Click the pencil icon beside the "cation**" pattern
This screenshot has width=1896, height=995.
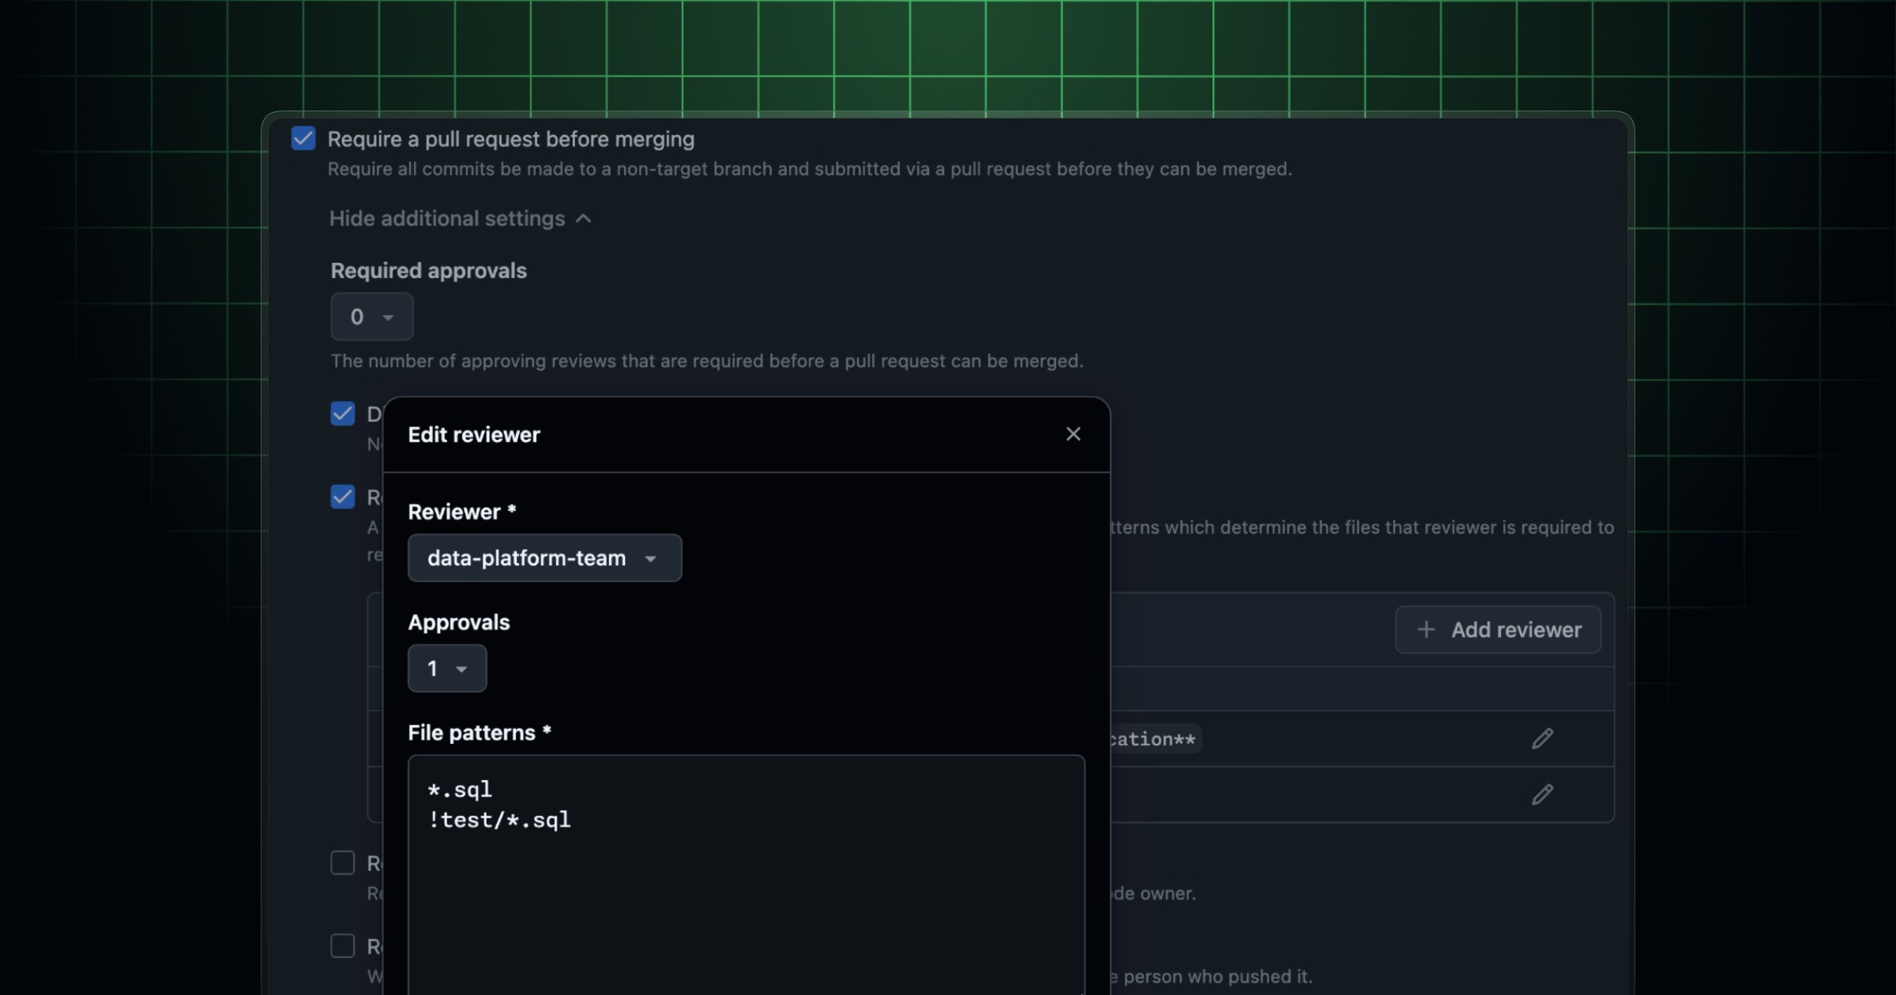pos(1542,738)
